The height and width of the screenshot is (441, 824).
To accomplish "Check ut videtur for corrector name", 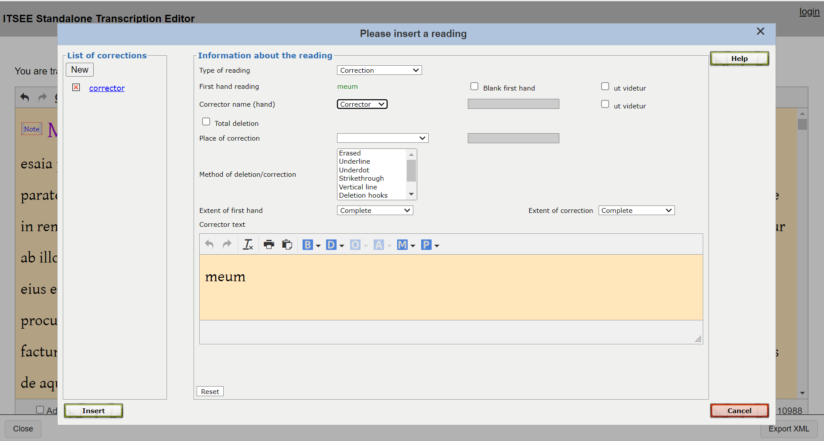I will coord(605,104).
